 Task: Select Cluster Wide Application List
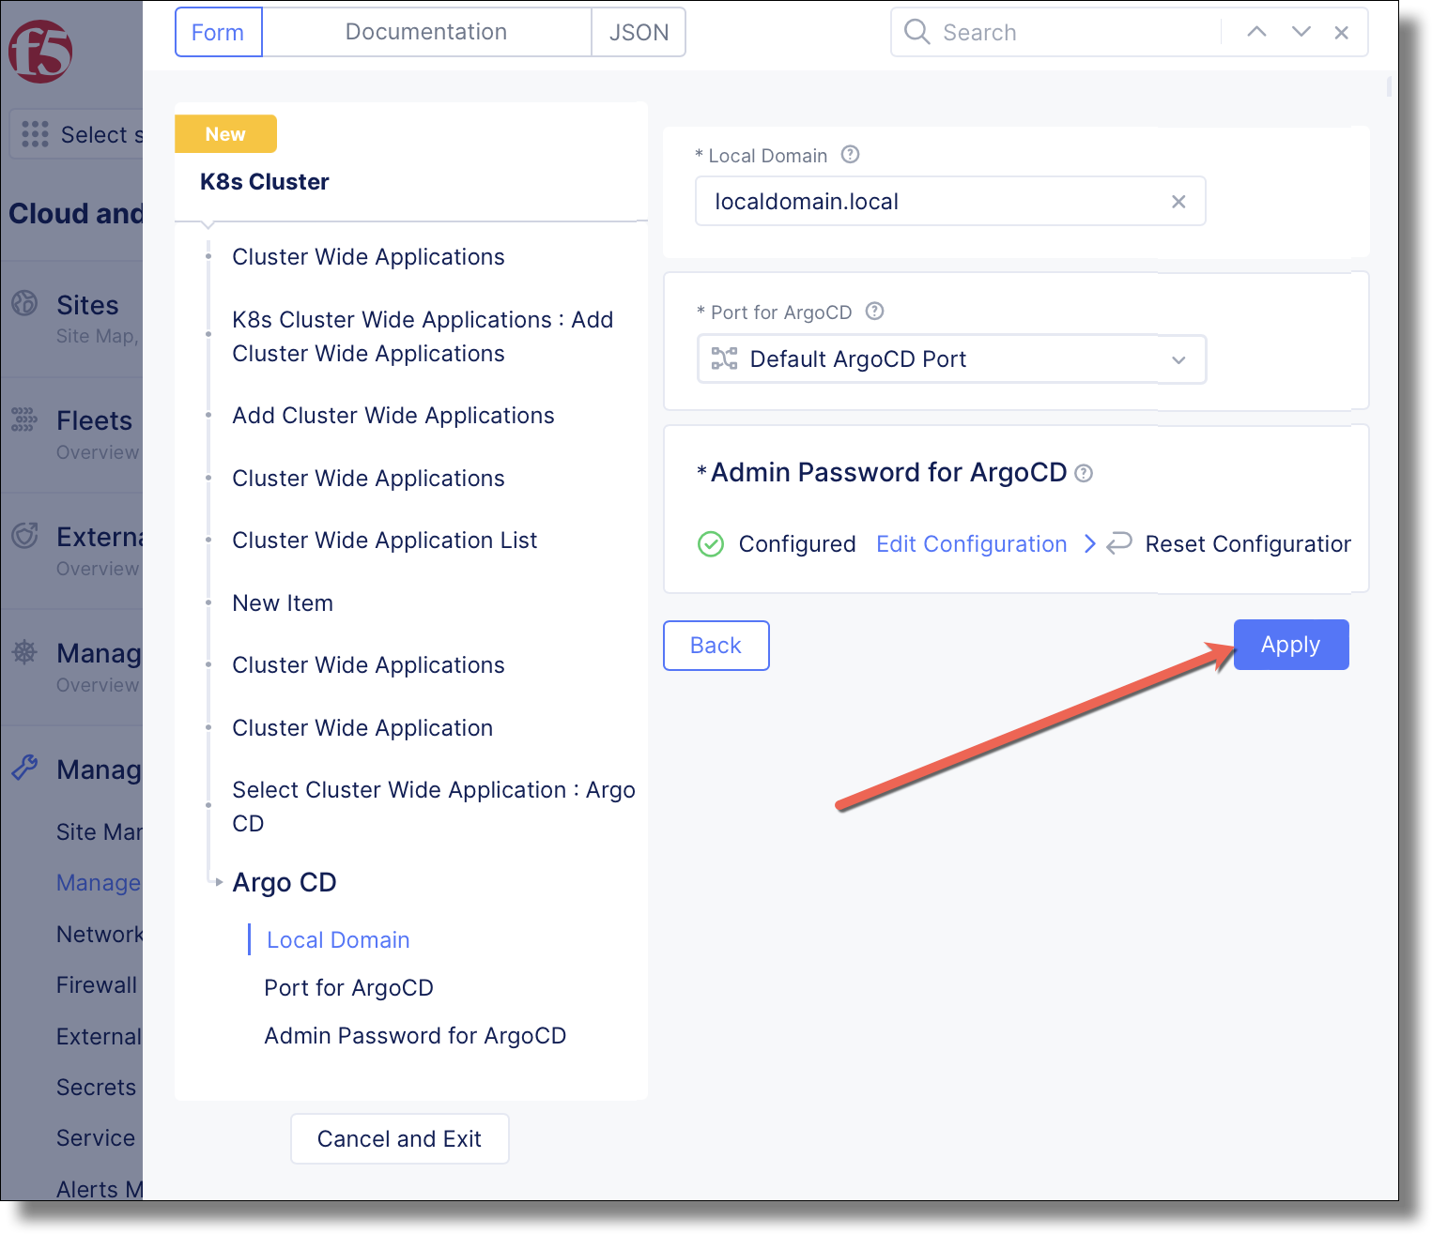385,541
